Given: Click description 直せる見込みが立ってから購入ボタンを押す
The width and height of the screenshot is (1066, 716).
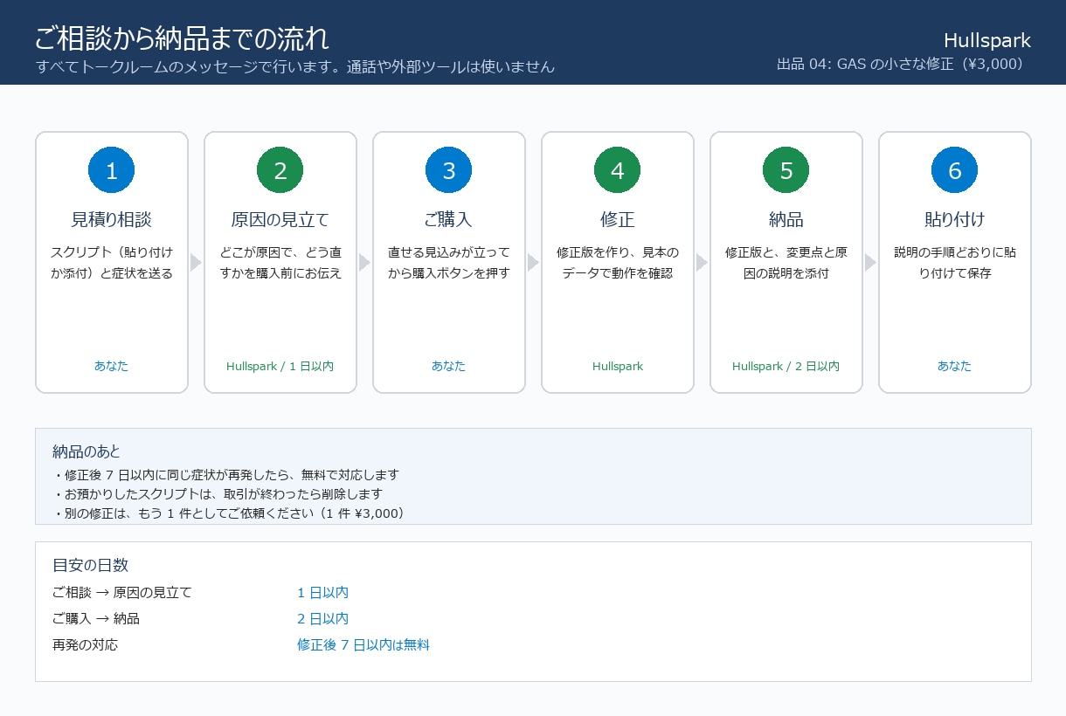Looking at the screenshot, I should point(449,263).
